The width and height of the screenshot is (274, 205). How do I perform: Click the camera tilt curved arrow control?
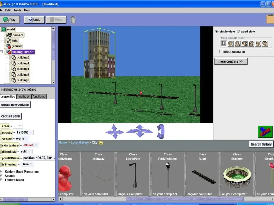coord(161,132)
